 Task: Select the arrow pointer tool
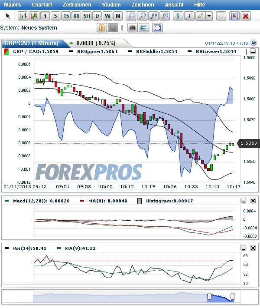(8, 16)
